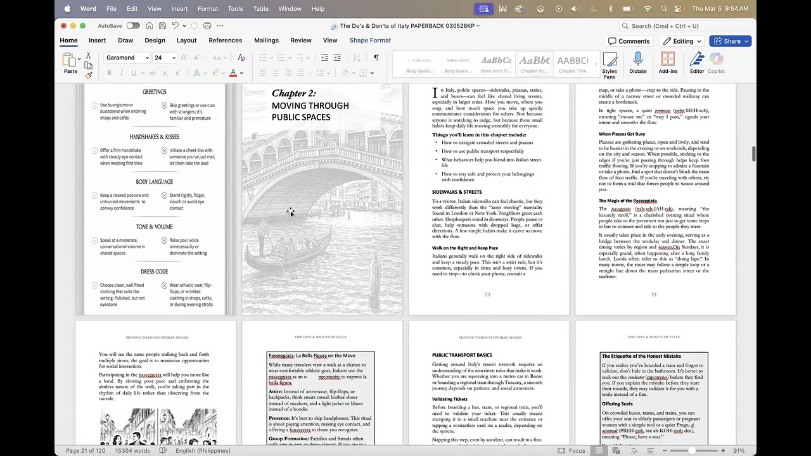Toggle paragraph marks display
The width and height of the screenshot is (811, 456).
coord(376,58)
